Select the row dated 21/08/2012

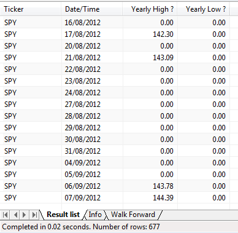pyautogui.click(x=115, y=58)
